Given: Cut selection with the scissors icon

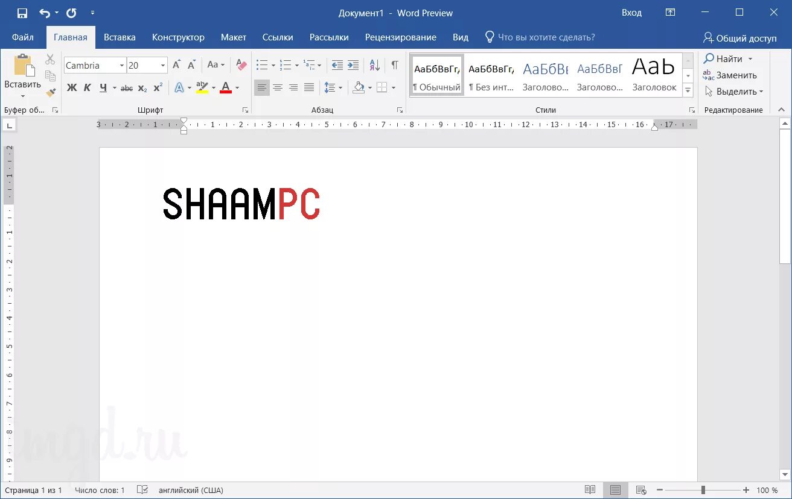Looking at the screenshot, I should click(50, 60).
